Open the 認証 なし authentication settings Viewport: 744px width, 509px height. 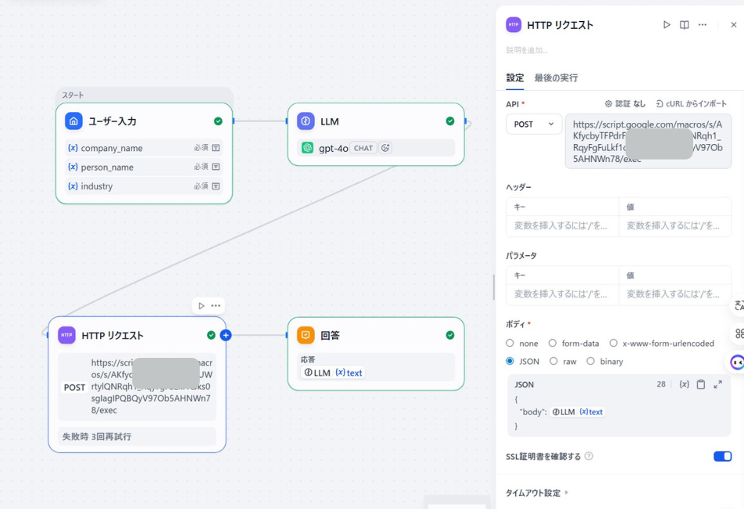click(625, 103)
